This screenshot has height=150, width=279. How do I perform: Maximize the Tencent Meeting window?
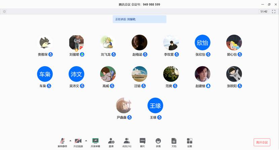point(269,4)
